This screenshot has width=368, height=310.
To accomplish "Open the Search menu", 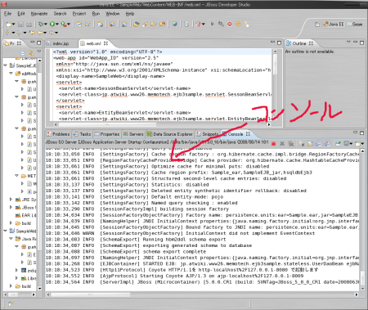I will coord(60,14).
